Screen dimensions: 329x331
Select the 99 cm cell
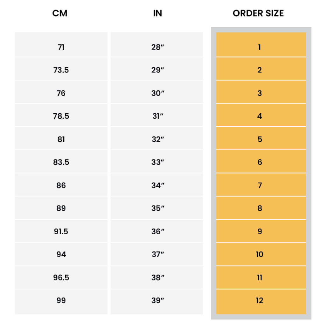tap(61, 300)
